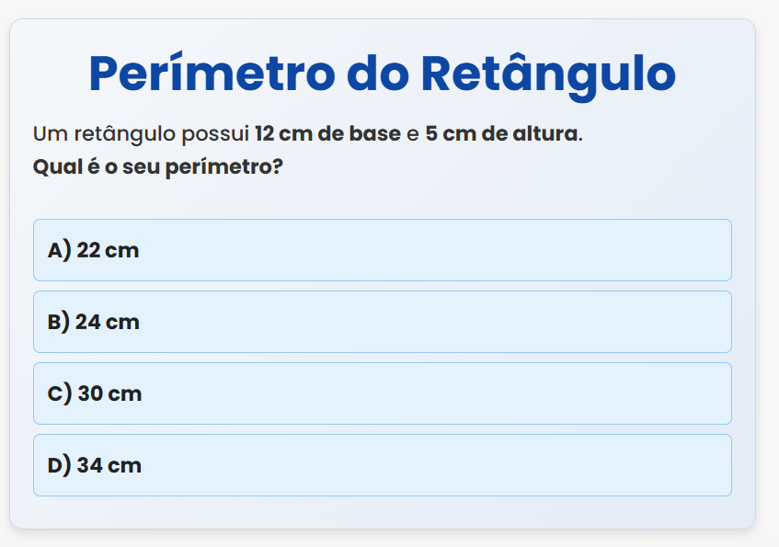The width and height of the screenshot is (779, 547).
Task: Click the bold "12 cm de base" text
Action: point(327,134)
